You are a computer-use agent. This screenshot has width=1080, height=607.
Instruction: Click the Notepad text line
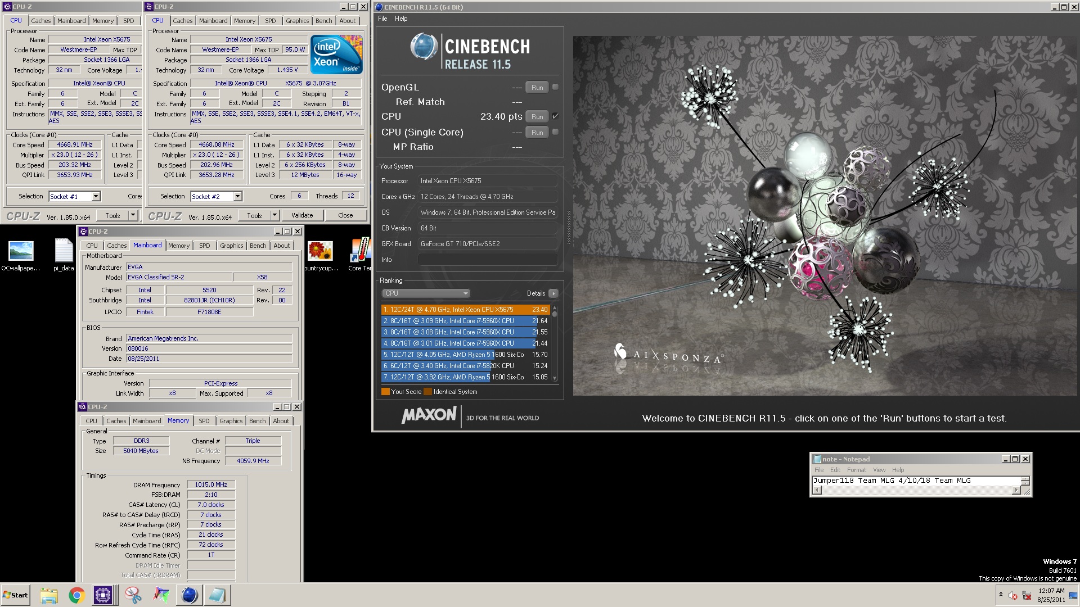click(892, 481)
